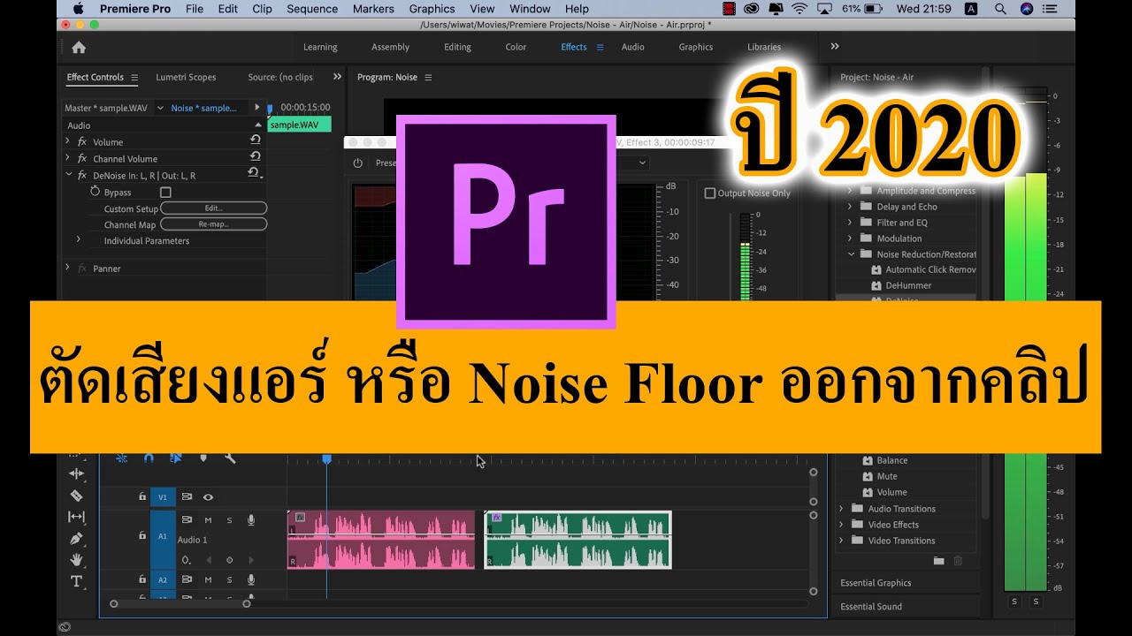Switch to the Lumetri Scopes tab

click(x=186, y=77)
